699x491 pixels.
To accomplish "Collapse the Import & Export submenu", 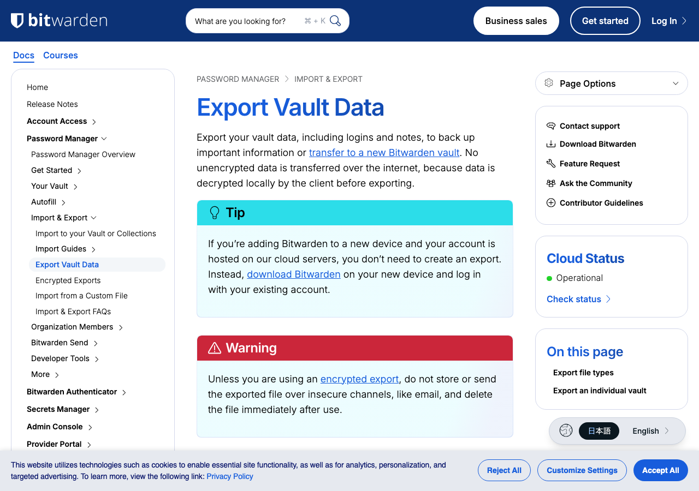I will [x=93, y=218].
